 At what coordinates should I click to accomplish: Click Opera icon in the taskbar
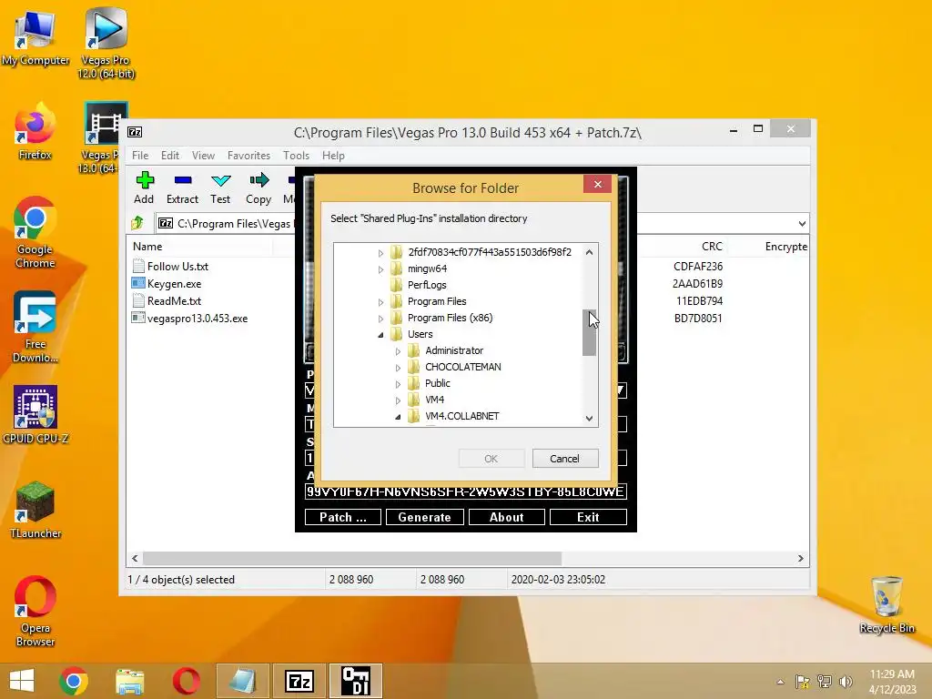point(186,681)
